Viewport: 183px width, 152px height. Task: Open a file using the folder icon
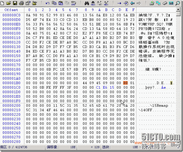9,3
